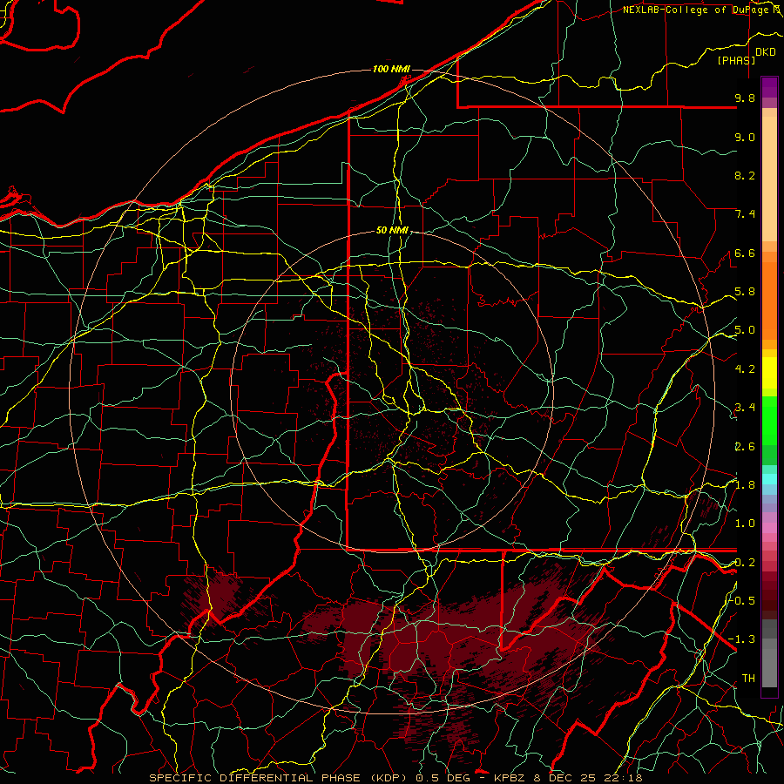Click the [PHAS] units label
This screenshot has width=784, height=784.
tap(736, 60)
